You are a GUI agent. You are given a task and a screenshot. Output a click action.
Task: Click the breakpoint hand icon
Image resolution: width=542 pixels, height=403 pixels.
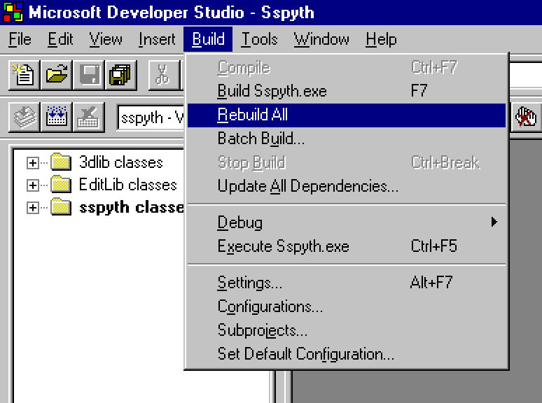pos(525,117)
